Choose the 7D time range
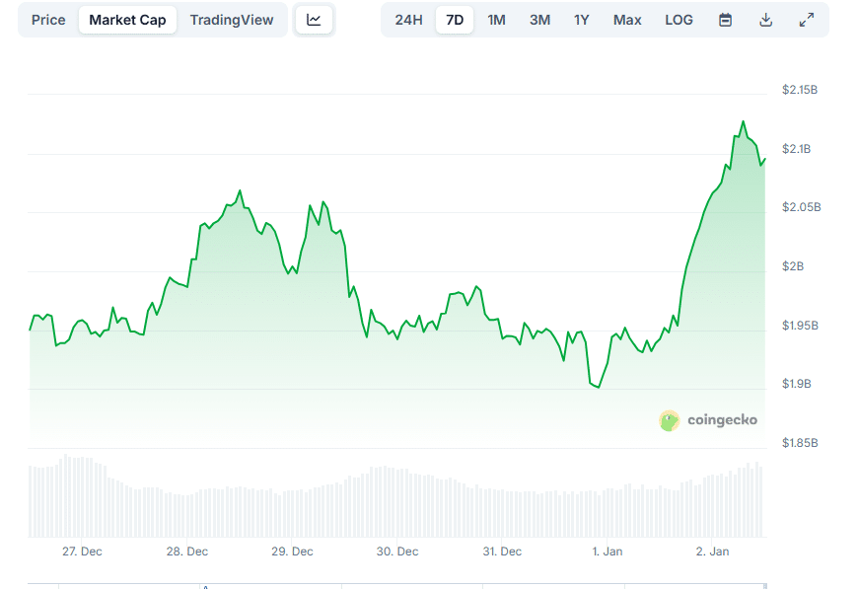This screenshot has height=589, width=858. tap(455, 20)
